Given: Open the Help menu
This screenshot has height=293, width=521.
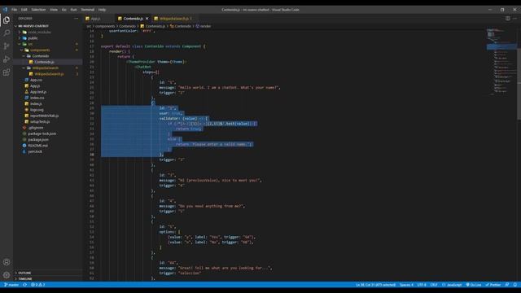Looking at the screenshot, I should click(x=102, y=10).
